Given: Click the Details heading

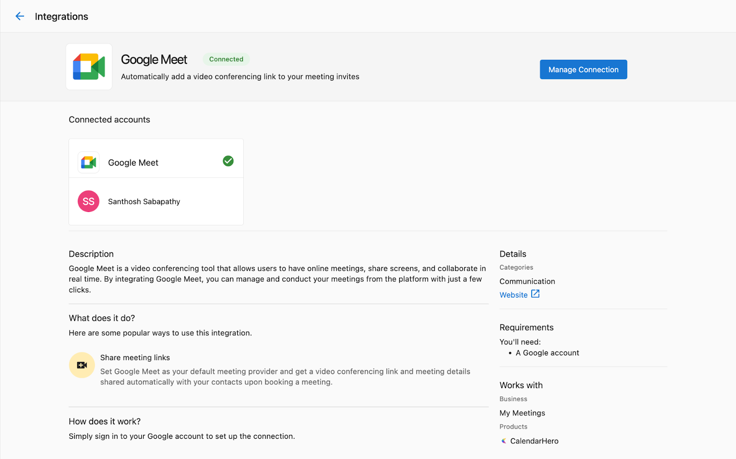Looking at the screenshot, I should click(513, 254).
